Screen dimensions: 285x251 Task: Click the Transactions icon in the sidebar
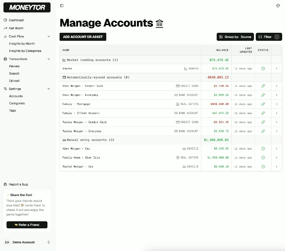[5, 59]
